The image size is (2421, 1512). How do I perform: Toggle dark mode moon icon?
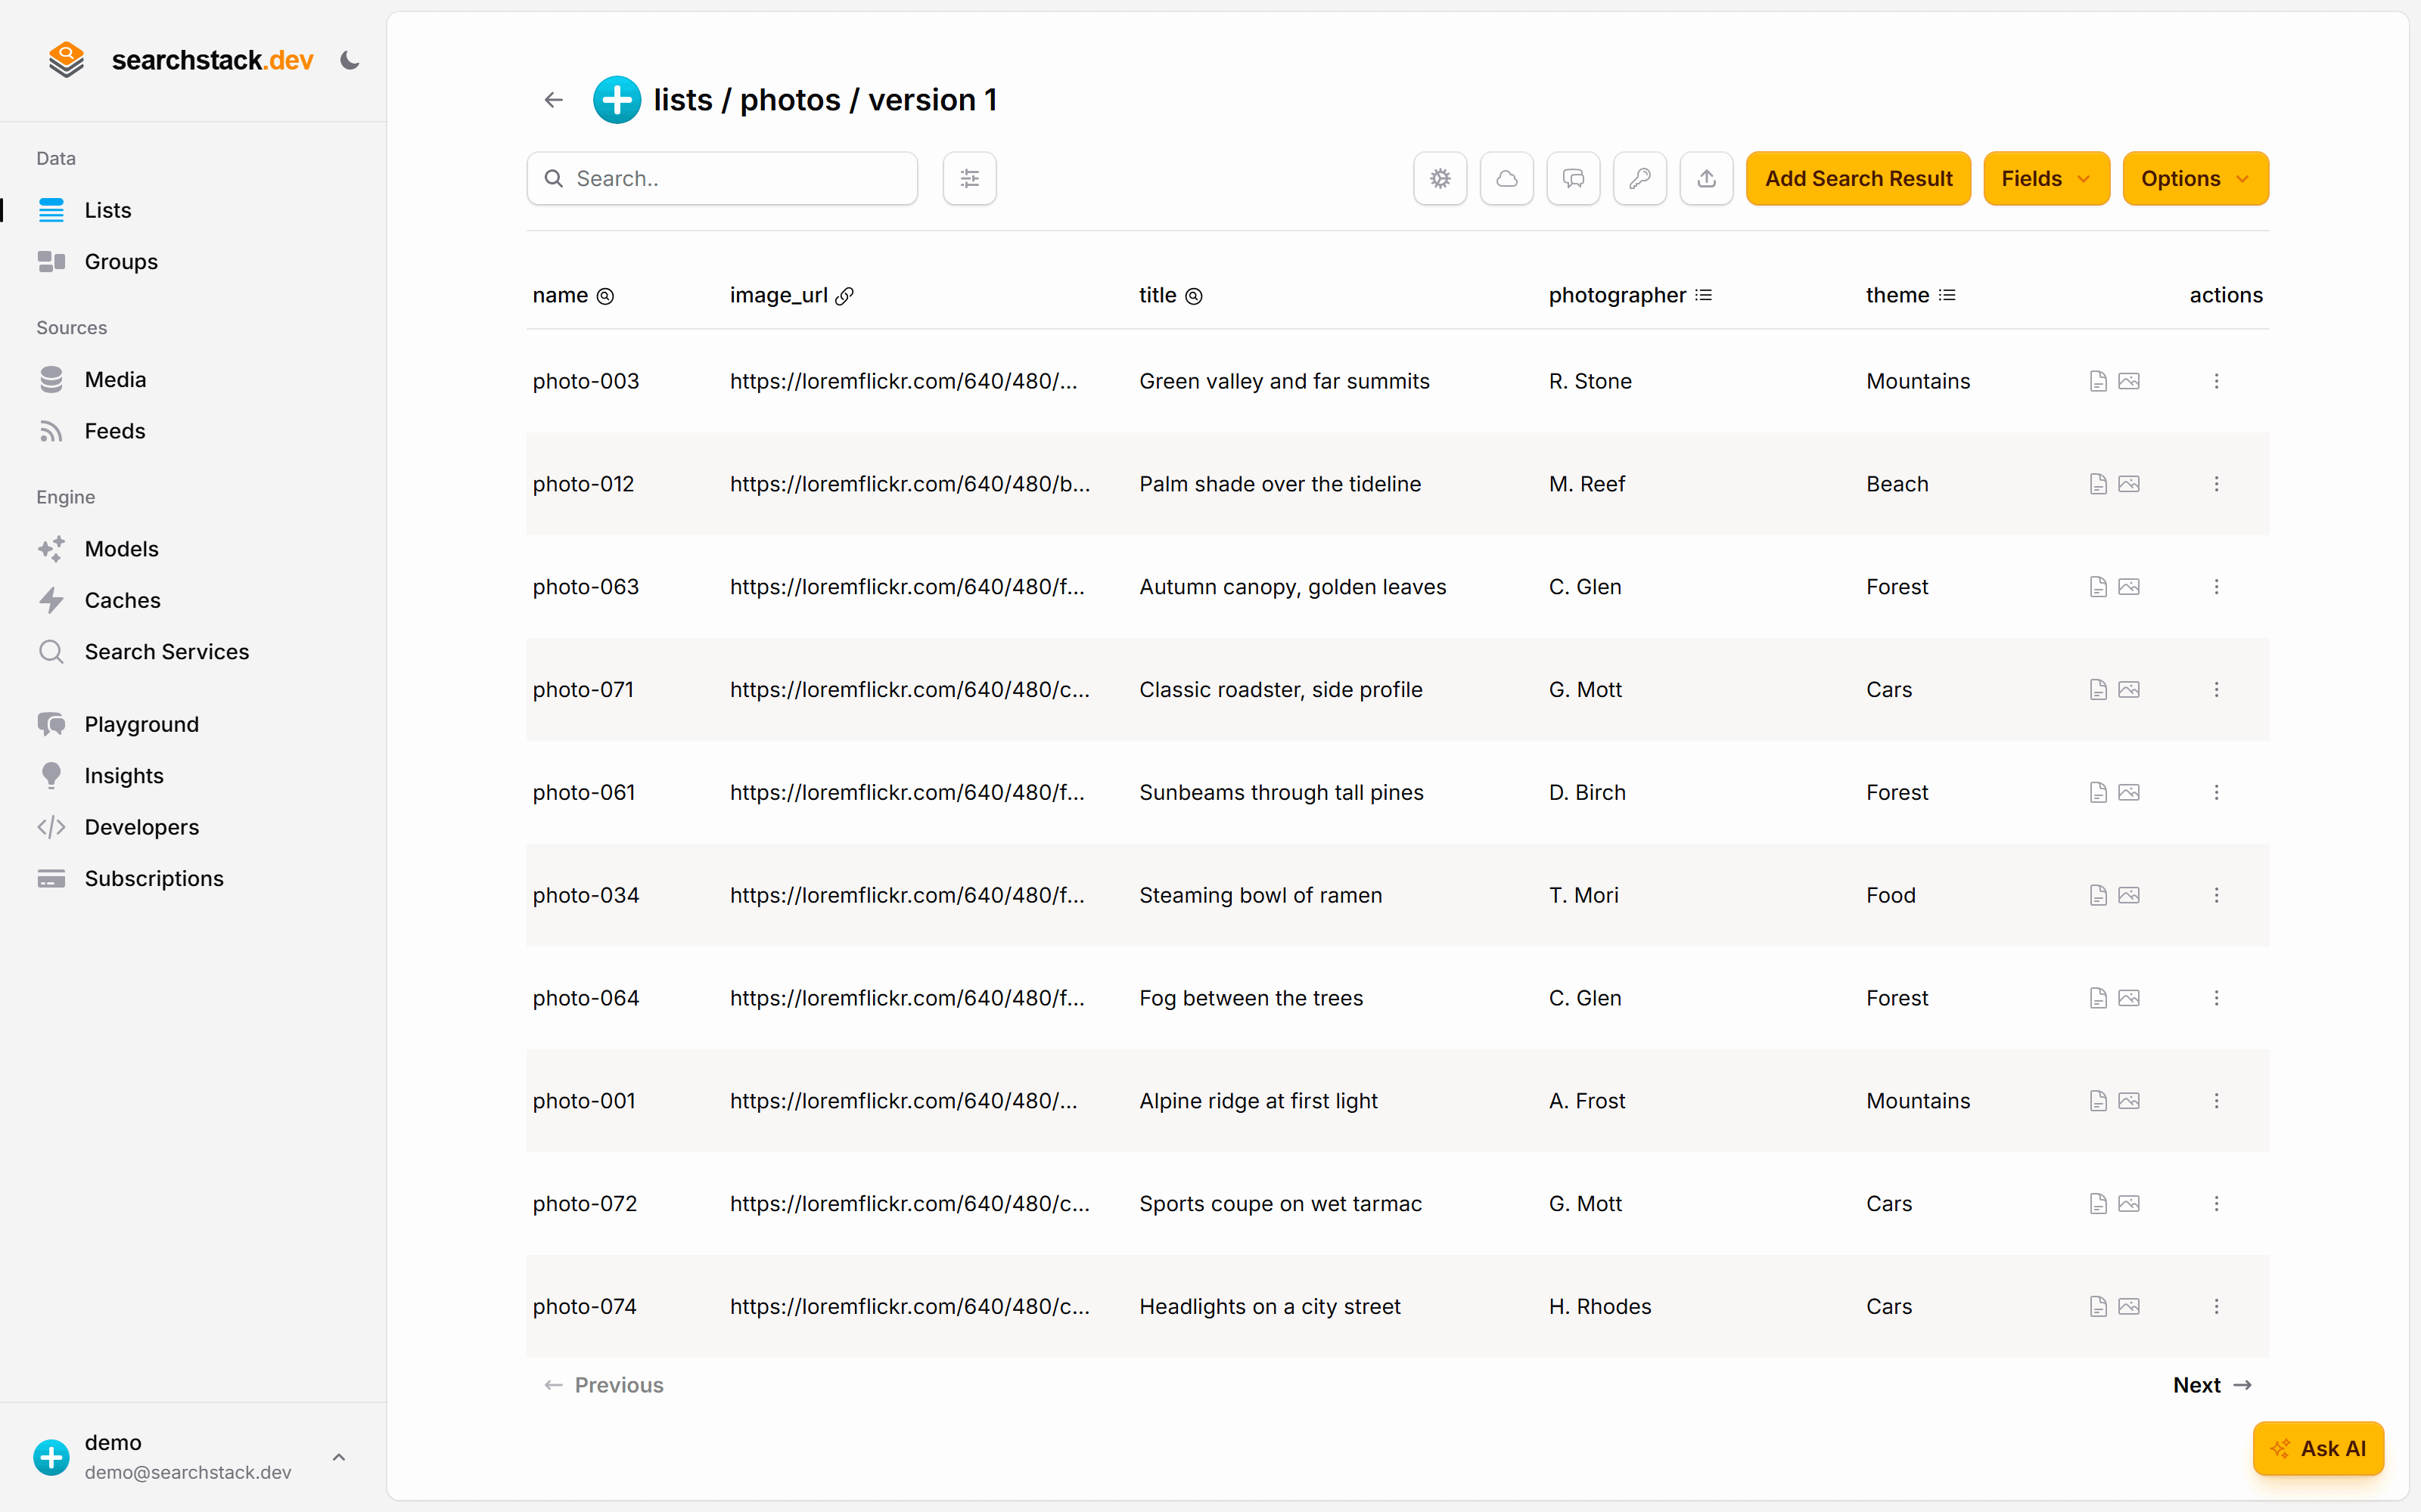click(349, 60)
